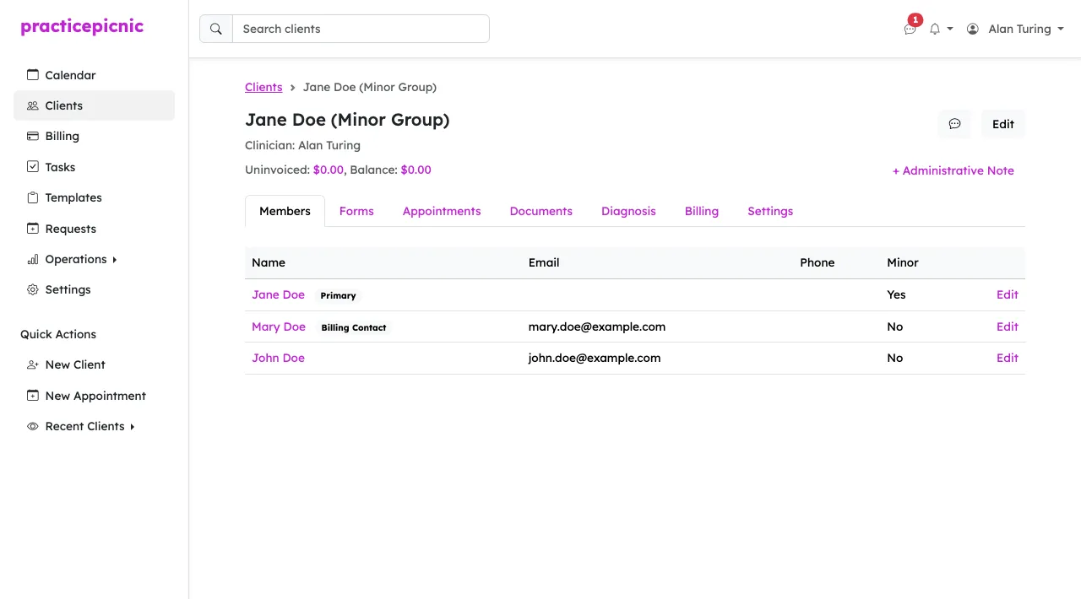Click the Balance $0.00 amount
Image resolution: width=1081 pixels, height=599 pixels.
tap(416, 170)
